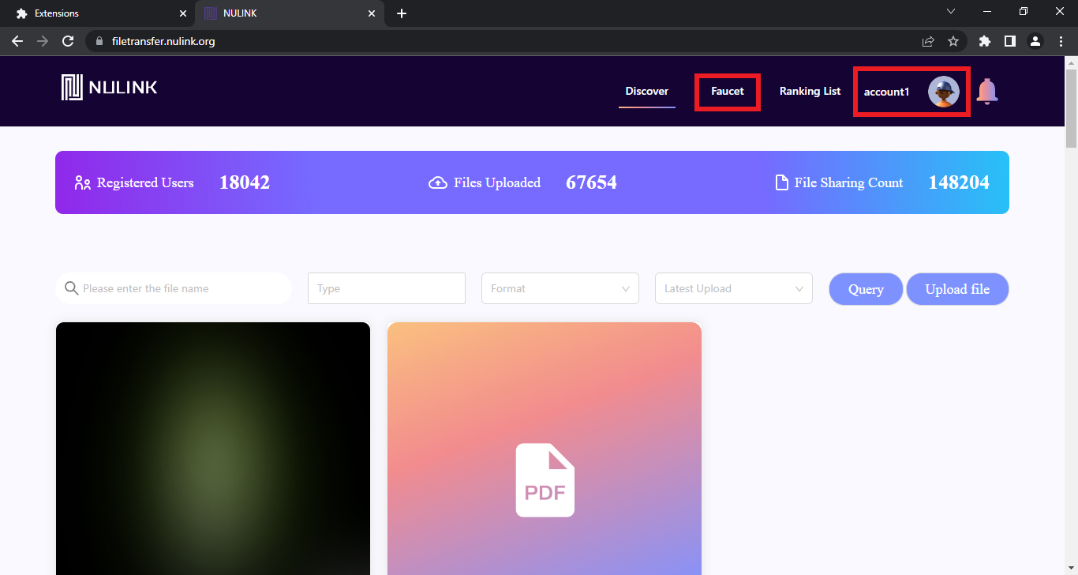The image size is (1078, 575).
Task: Toggle the browser side panel icon
Action: click(x=1009, y=41)
